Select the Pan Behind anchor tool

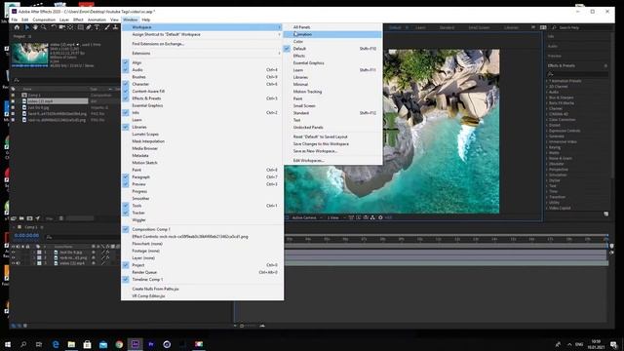pyautogui.click(x=70, y=27)
